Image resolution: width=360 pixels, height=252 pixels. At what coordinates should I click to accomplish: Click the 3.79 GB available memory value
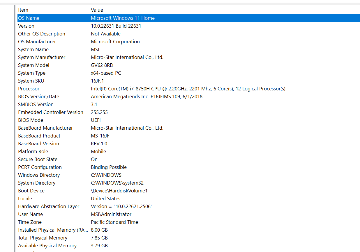(99, 246)
